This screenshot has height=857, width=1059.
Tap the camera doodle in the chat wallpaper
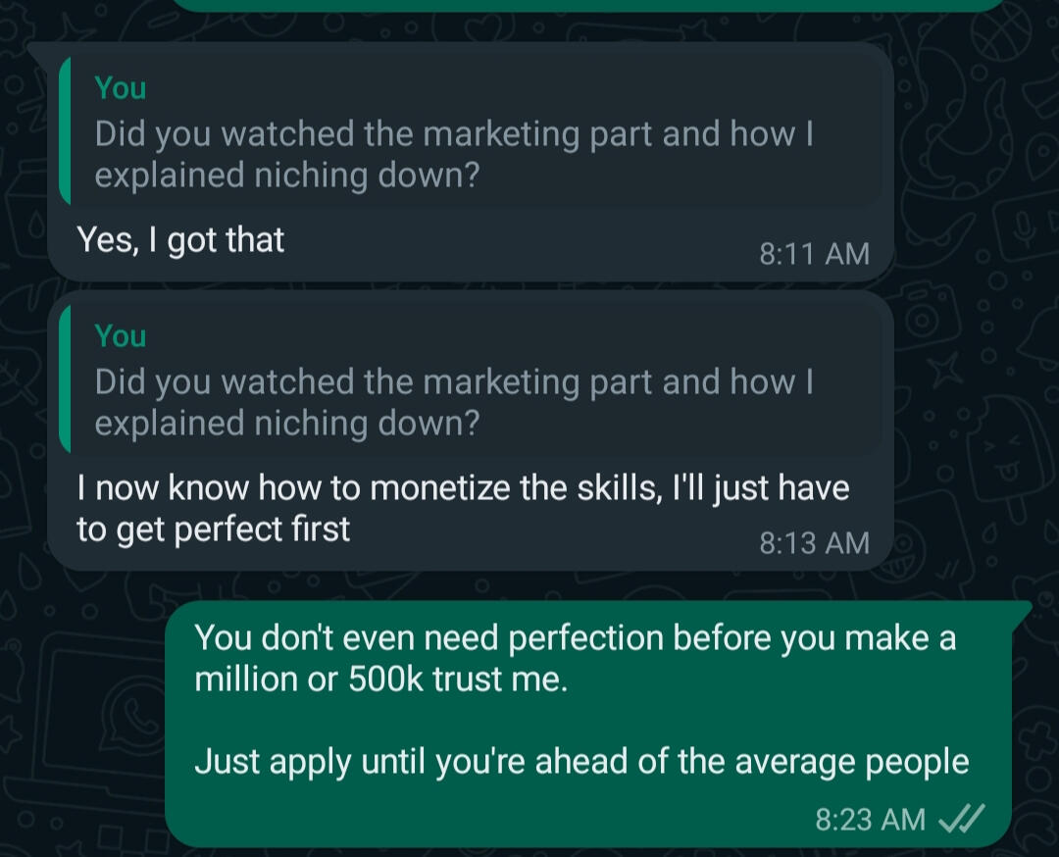pyautogui.click(x=925, y=319)
